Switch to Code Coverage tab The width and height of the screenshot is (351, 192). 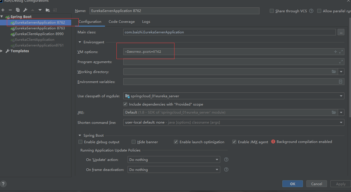122,22
